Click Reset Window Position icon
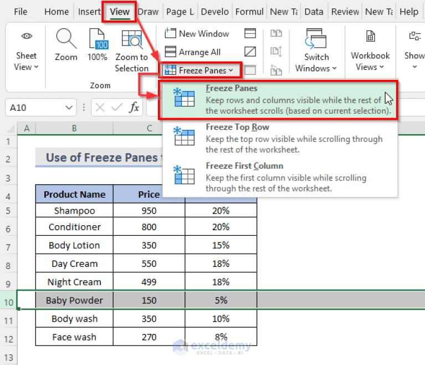 [x=276, y=70]
